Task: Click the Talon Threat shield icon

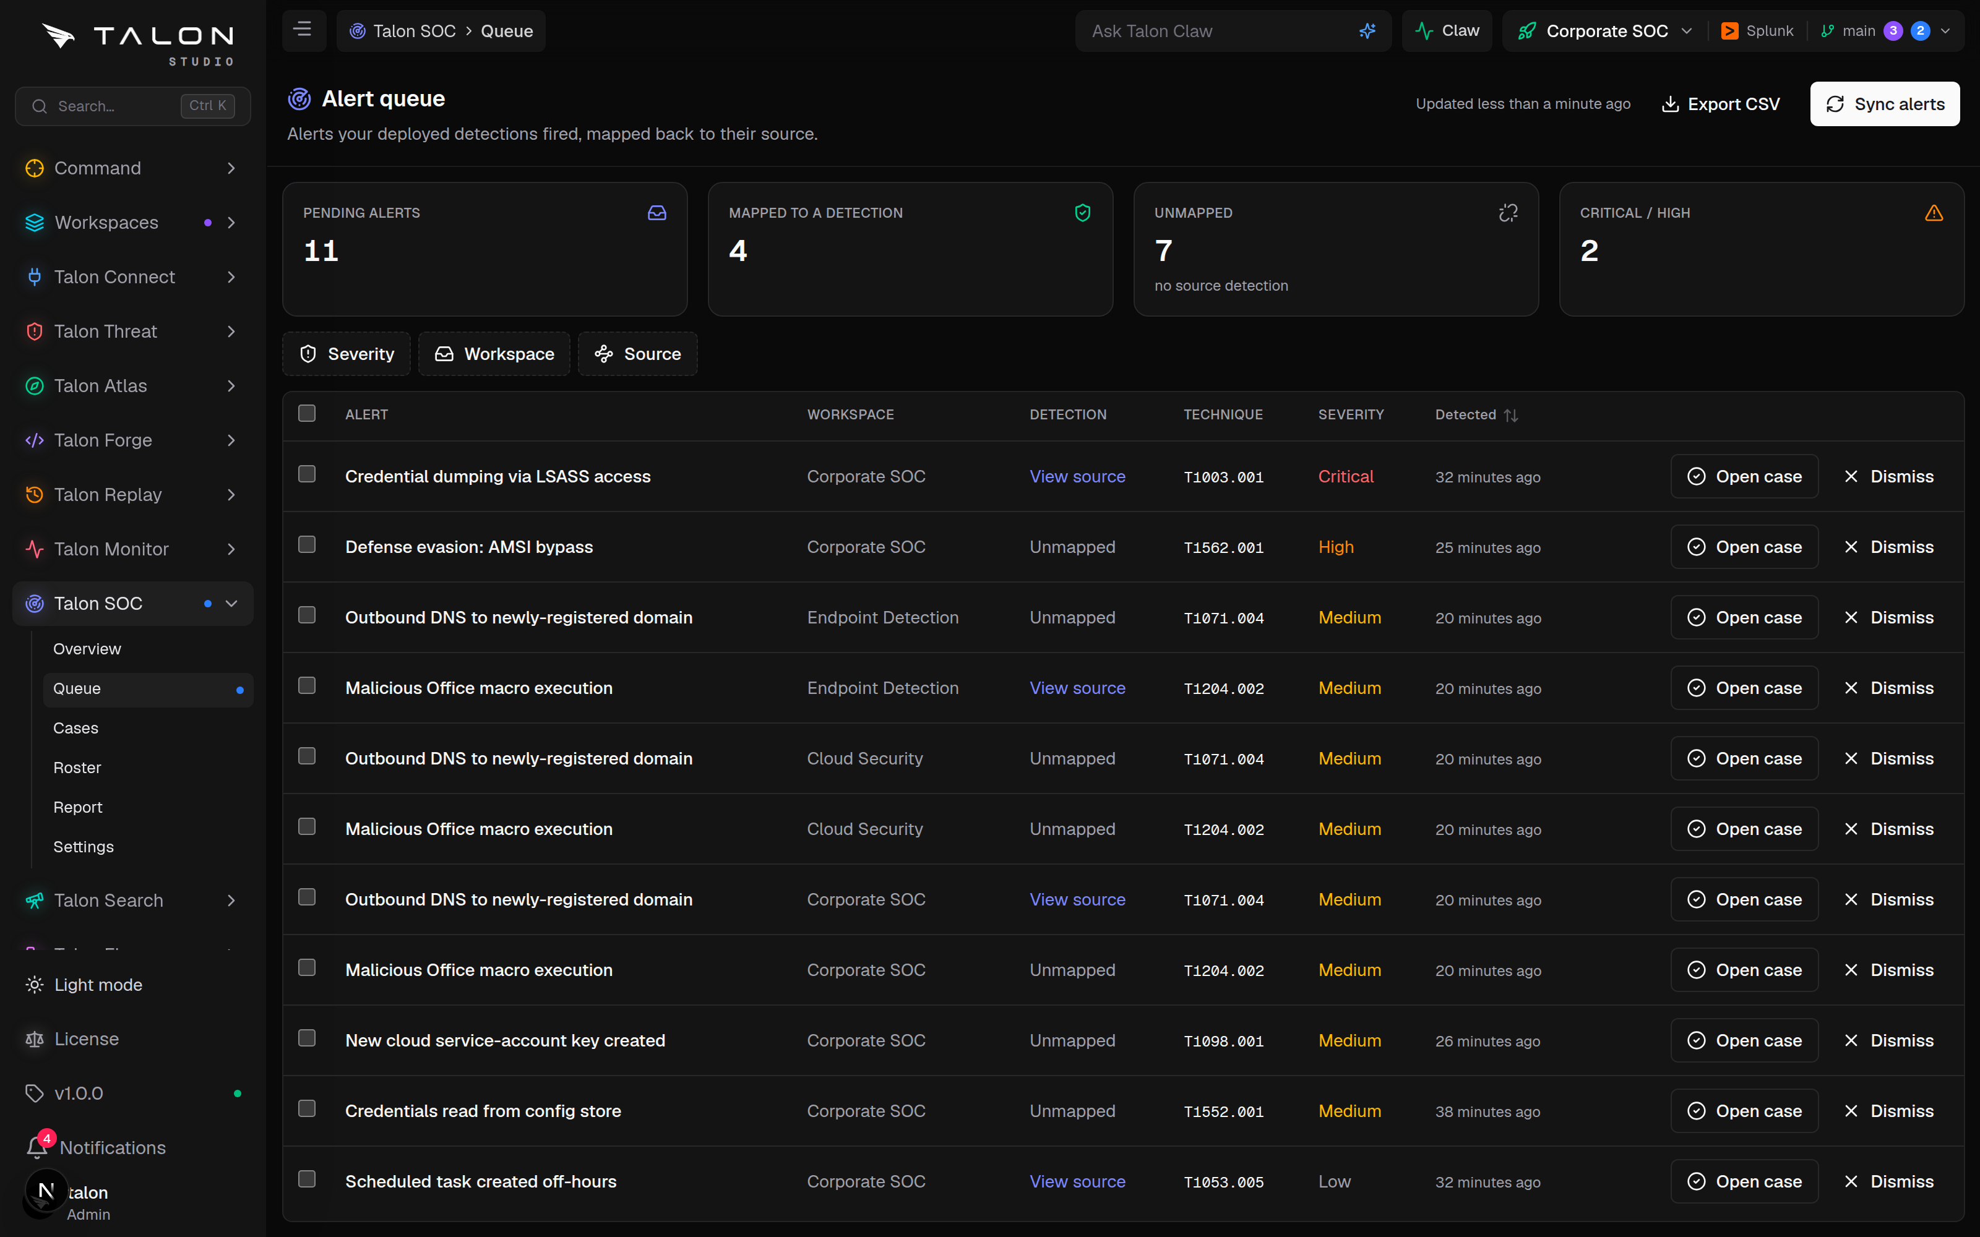Action: (x=35, y=332)
